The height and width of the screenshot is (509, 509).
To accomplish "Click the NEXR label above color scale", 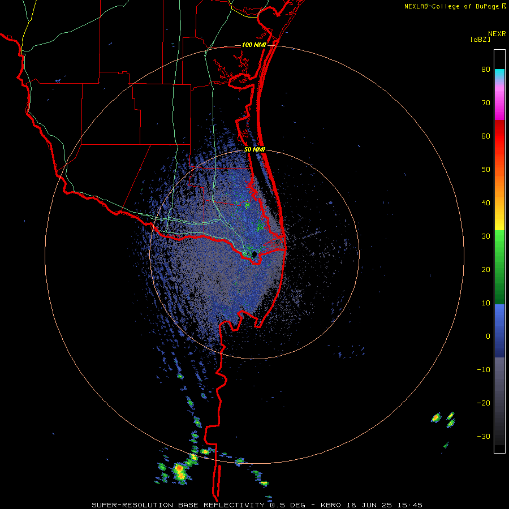I will click(497, 34).
